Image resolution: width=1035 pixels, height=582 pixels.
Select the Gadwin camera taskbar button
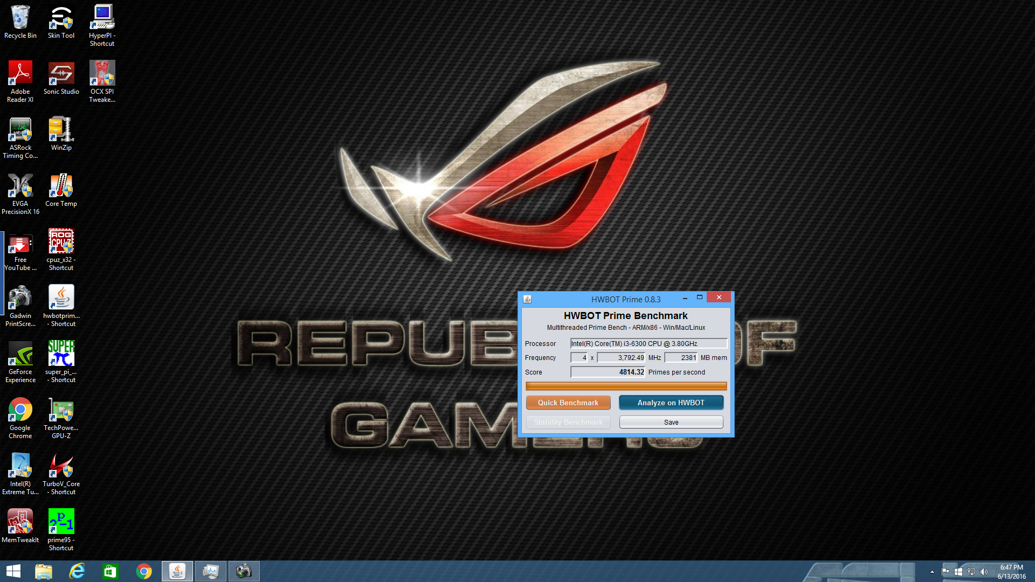click(x=244, y=571)
